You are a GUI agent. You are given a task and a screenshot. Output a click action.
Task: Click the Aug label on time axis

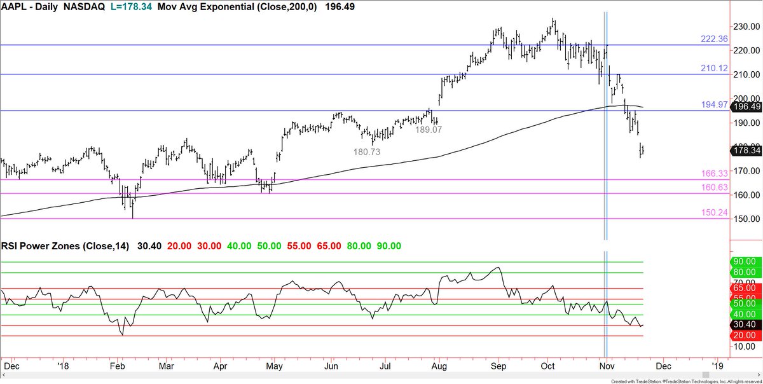[439, 366]
